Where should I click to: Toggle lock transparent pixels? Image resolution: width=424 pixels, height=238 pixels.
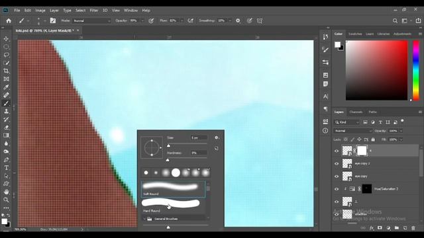coord(346,139)
